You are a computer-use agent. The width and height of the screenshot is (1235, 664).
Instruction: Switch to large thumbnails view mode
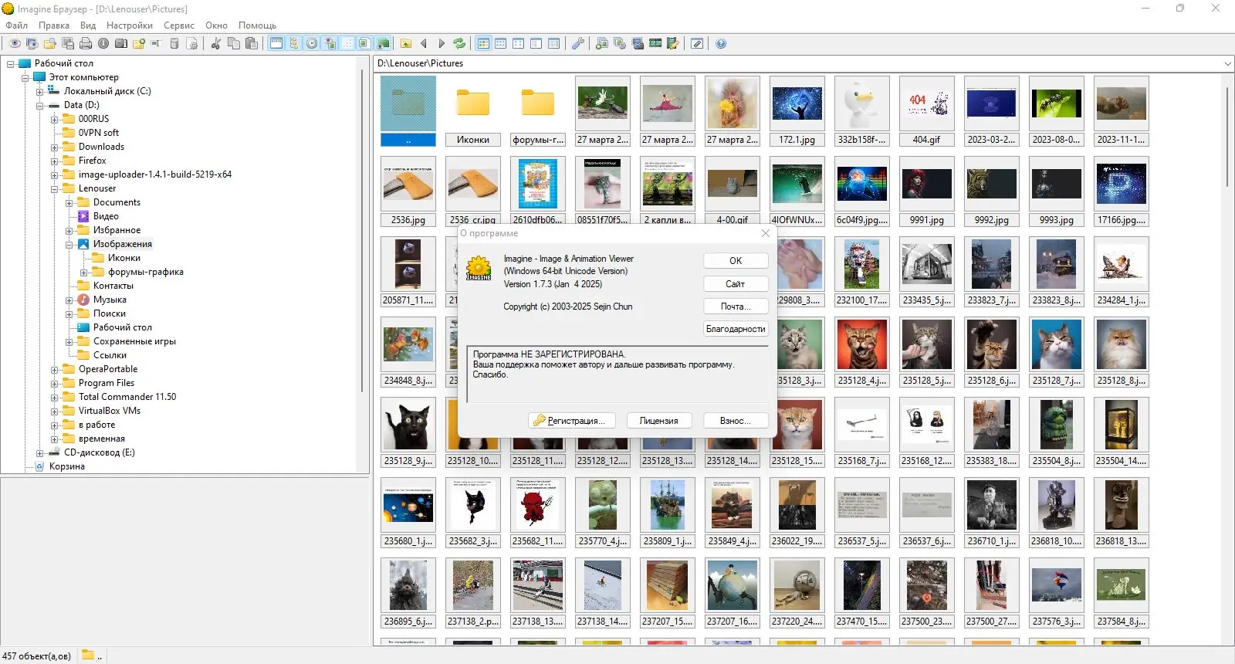[x=483, y=43]
